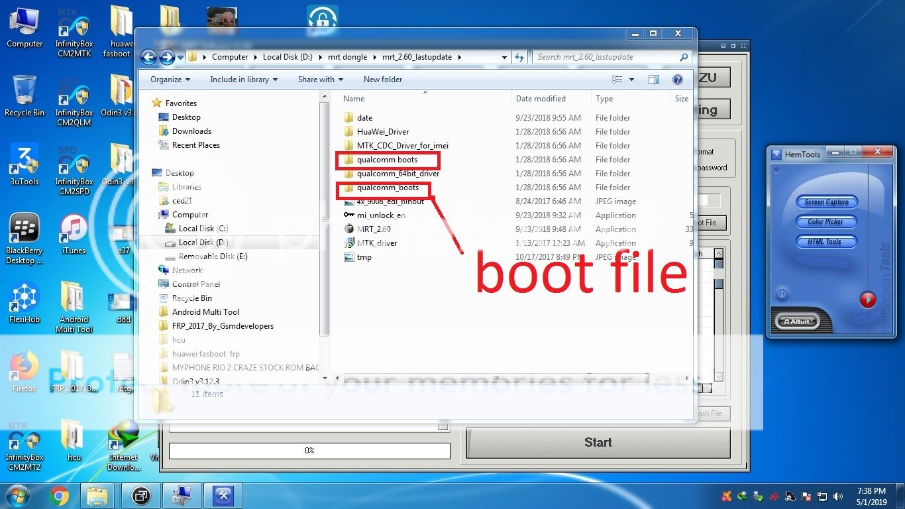Image resolution: width=905 pixels, height=509 pixels.
Task: Toggle the preview pane icon in toolbar
Action: [654, 80]
